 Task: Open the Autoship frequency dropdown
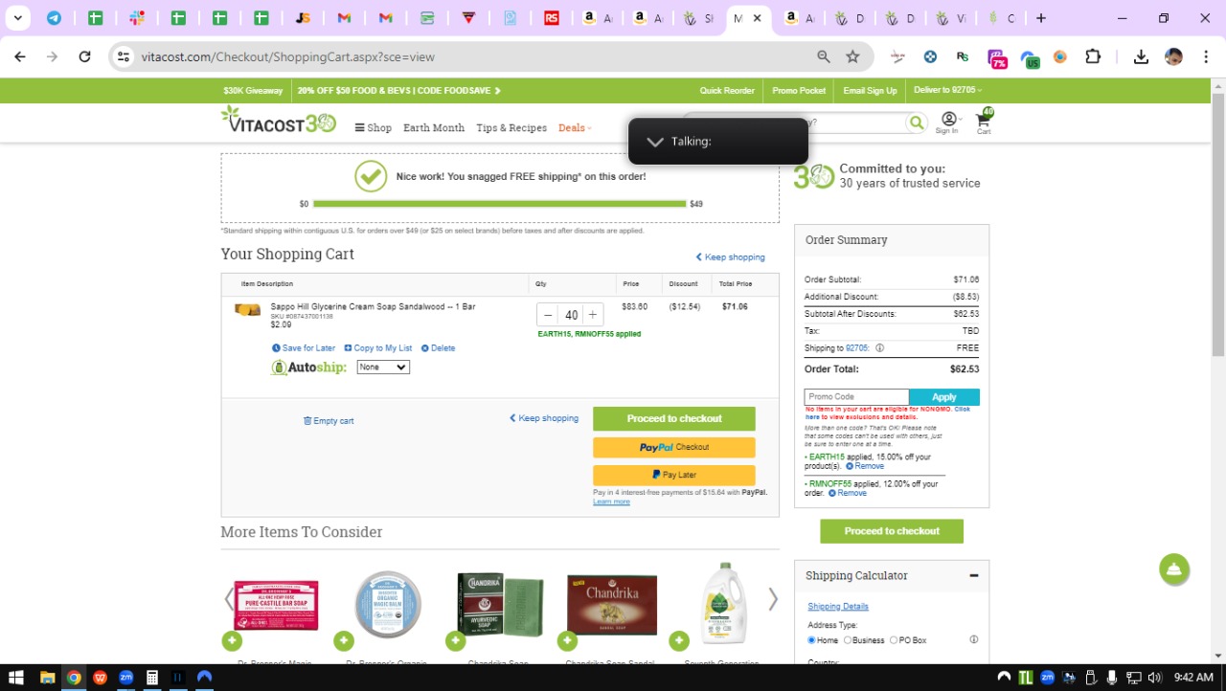(x=383, y=368)
